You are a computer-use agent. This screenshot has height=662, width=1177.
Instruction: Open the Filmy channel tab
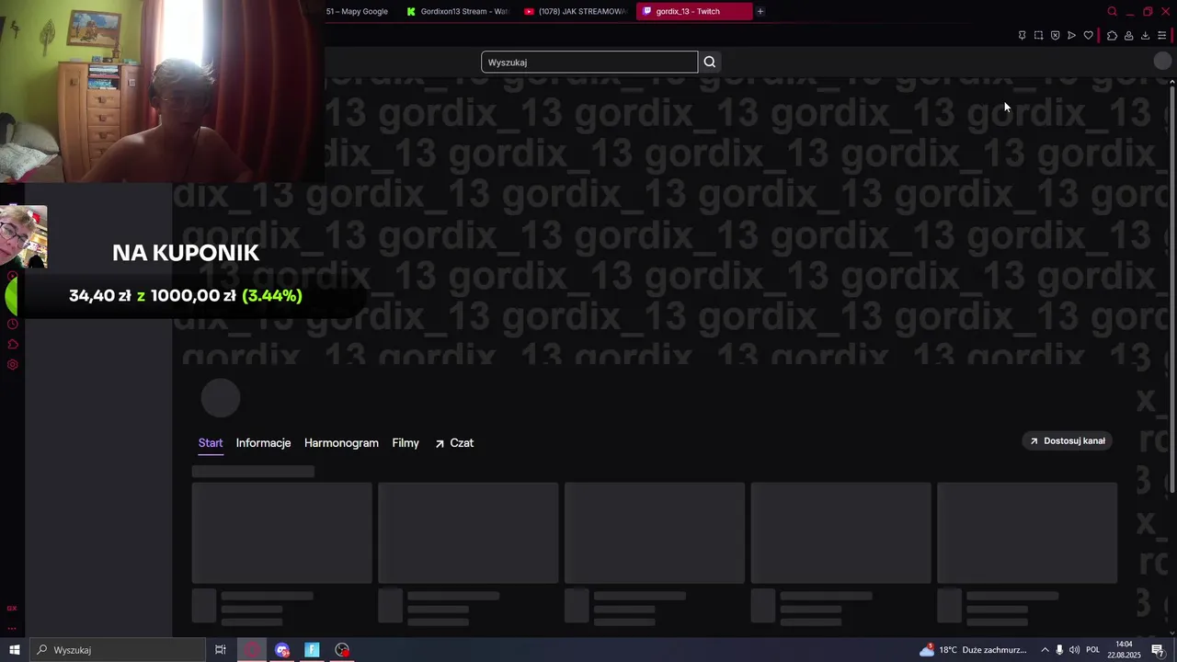coord(406,443)
